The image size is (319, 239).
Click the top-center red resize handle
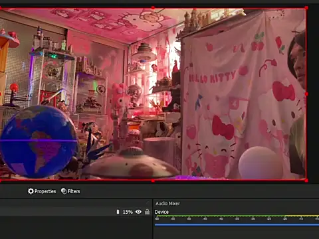[153, 8]
